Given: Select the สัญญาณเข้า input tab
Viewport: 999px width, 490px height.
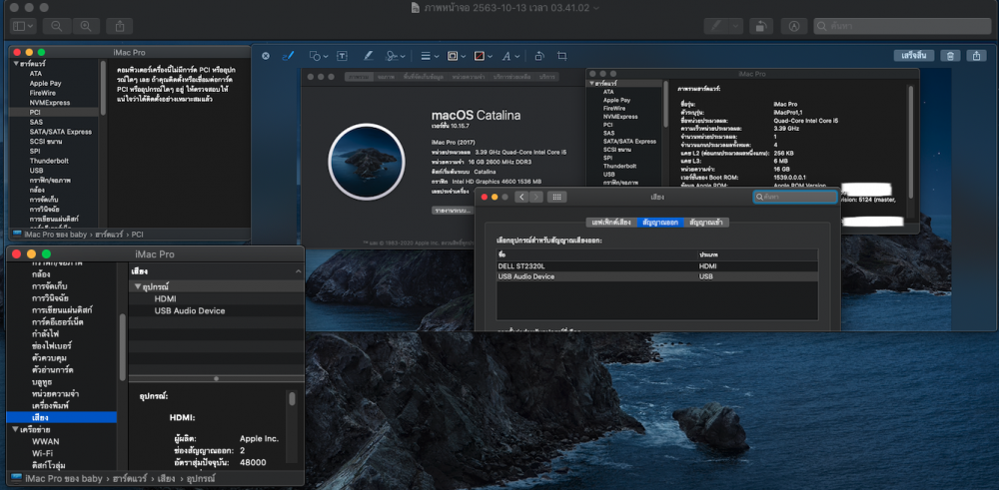Looking at the screenshot, I should tap(707, 223).
